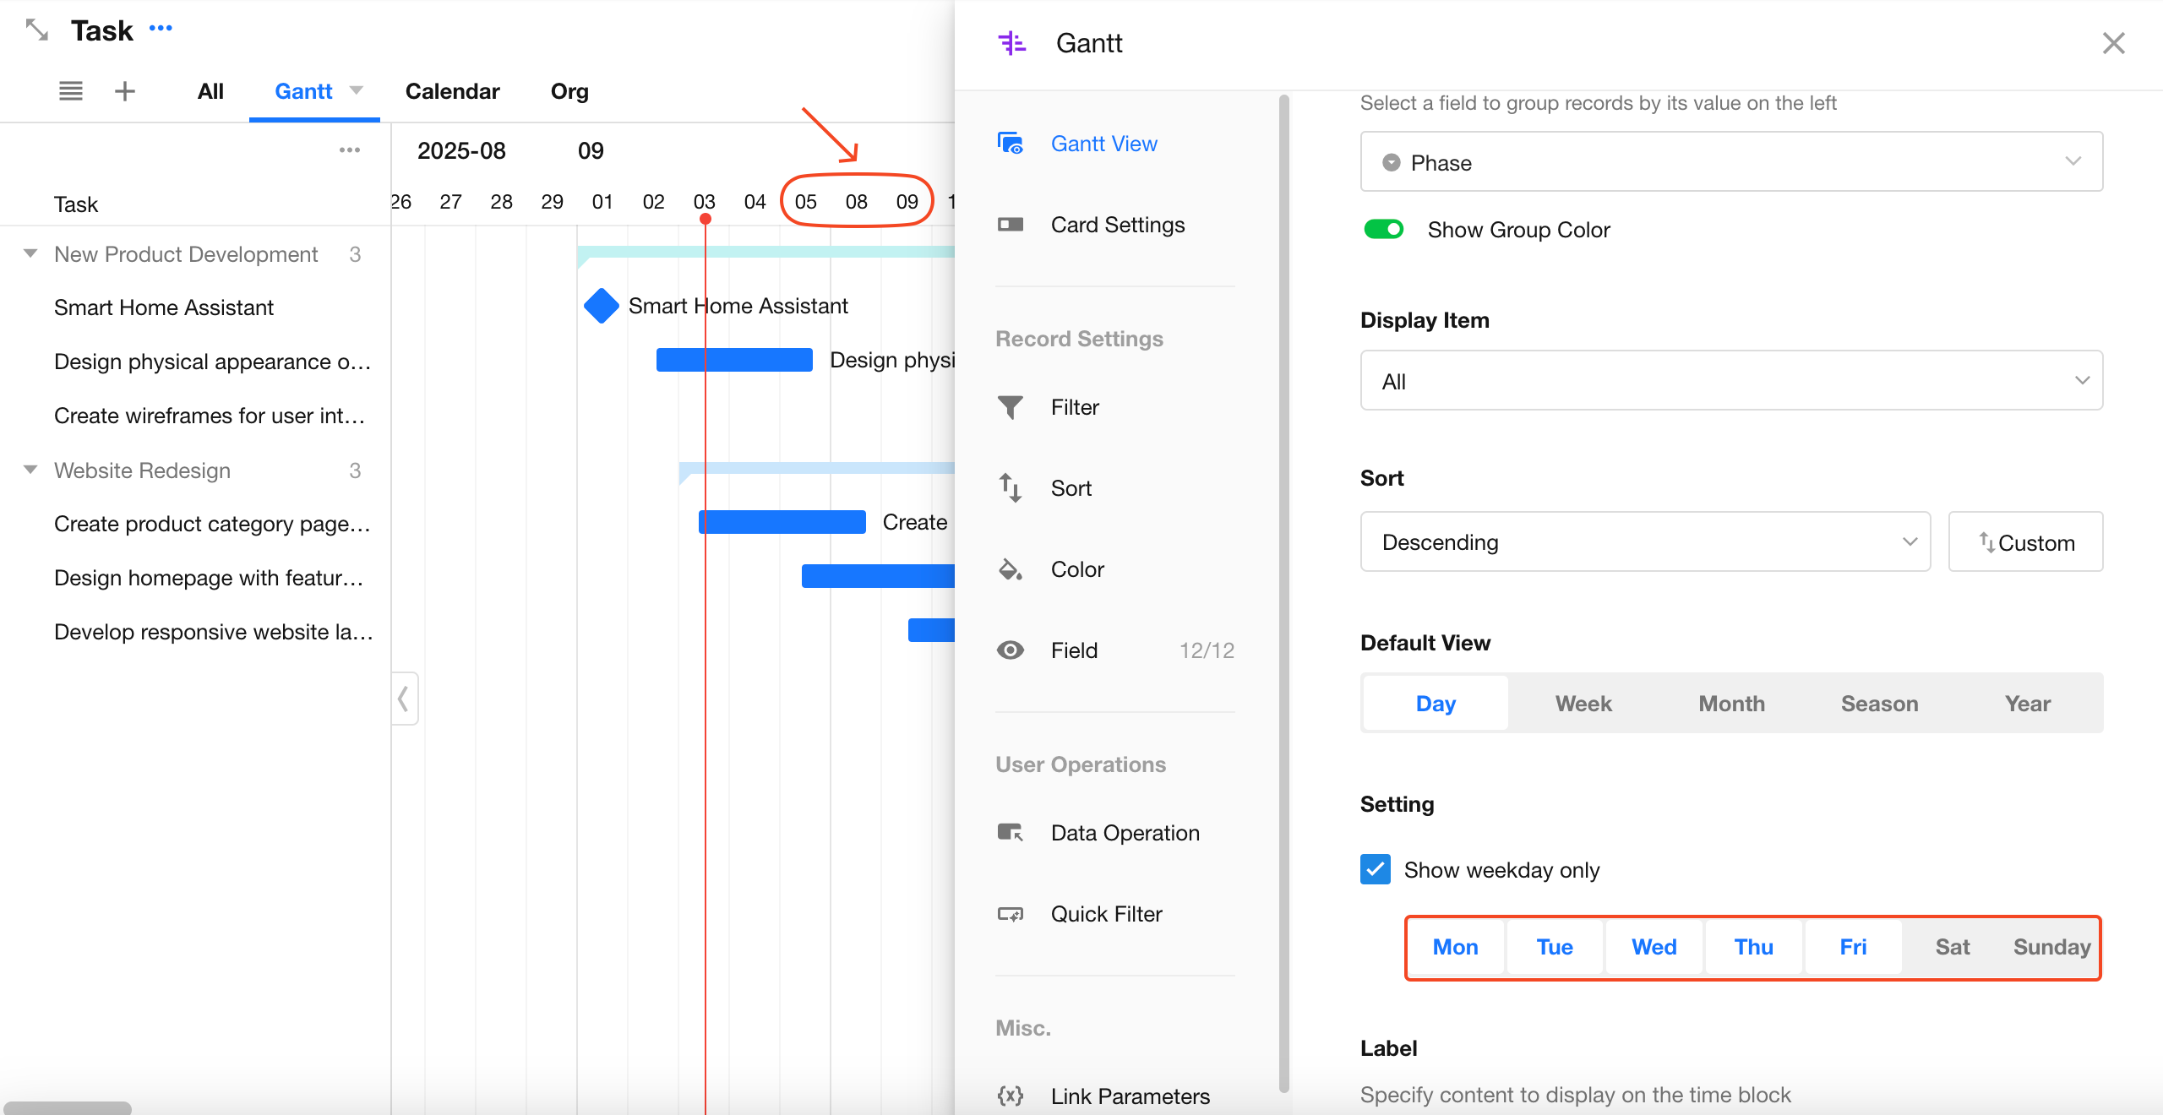Click the Quick Filter icon
The image size is (2163, 1115).
pos(1011,914)
